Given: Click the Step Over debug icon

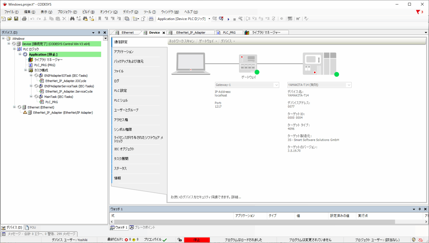Looking at the screenshot, I should (x=248, y=19).
